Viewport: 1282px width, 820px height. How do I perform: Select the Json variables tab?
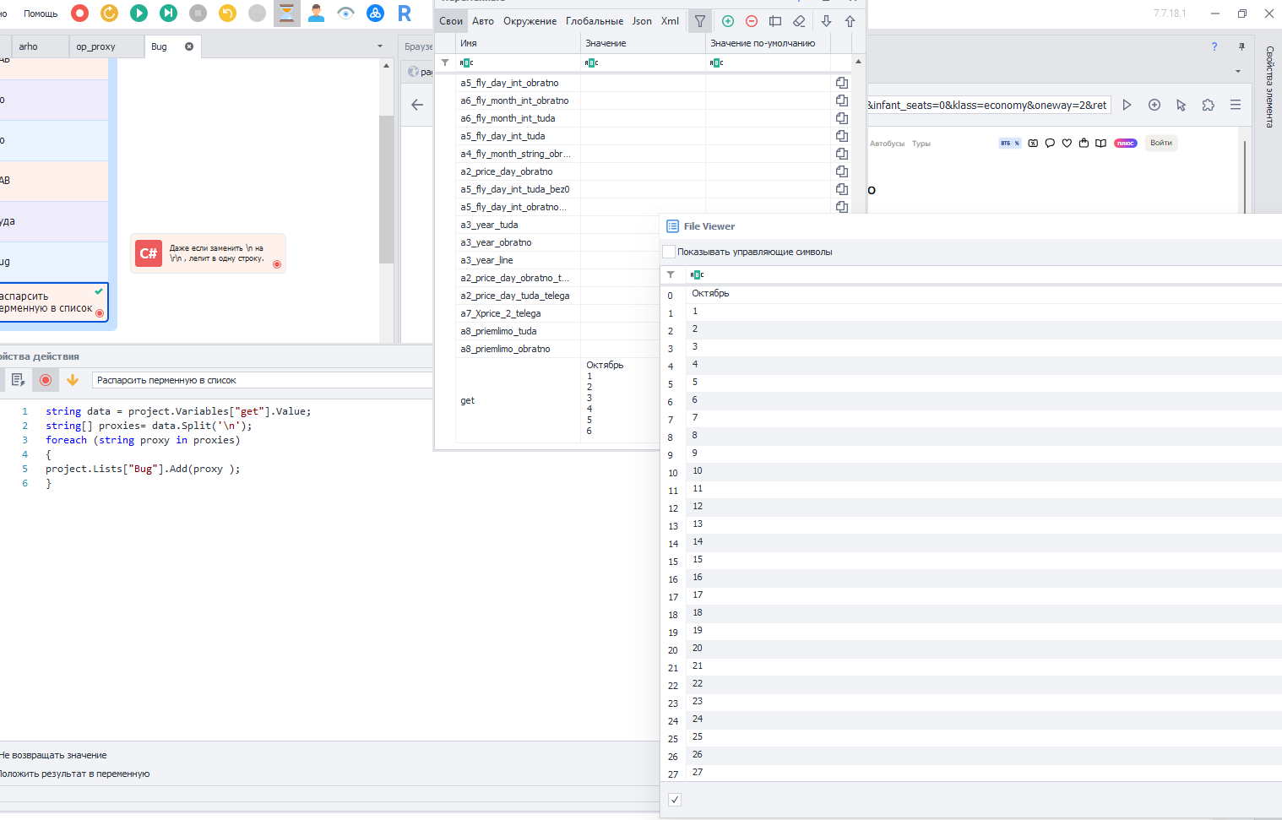point(642,21)
